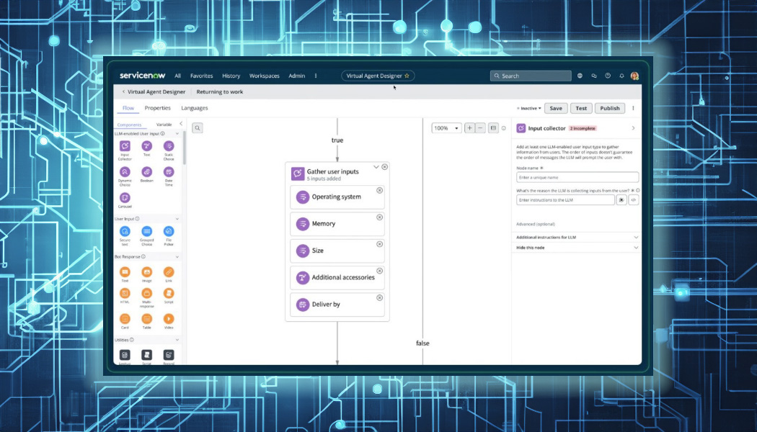Select the Video bot response icon
The width and height of the screenshot is (757, 432).
pyautogui.click(x=168, y=318)
